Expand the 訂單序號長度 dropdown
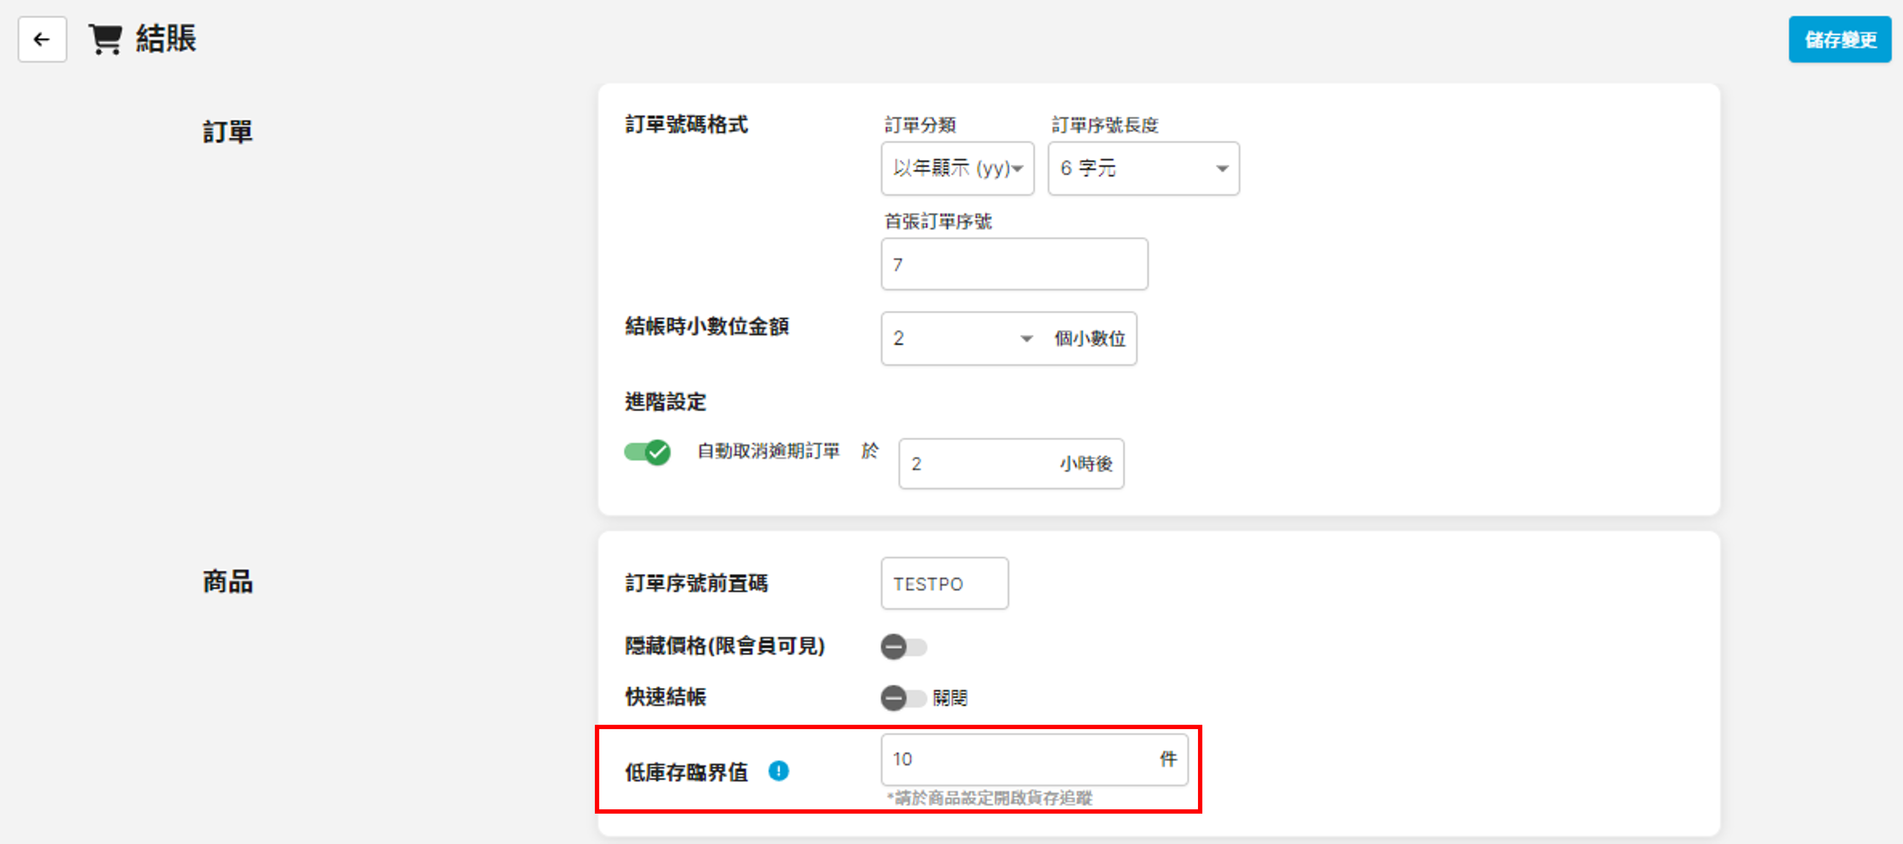1903x844 pixels. coord(1143,168)
